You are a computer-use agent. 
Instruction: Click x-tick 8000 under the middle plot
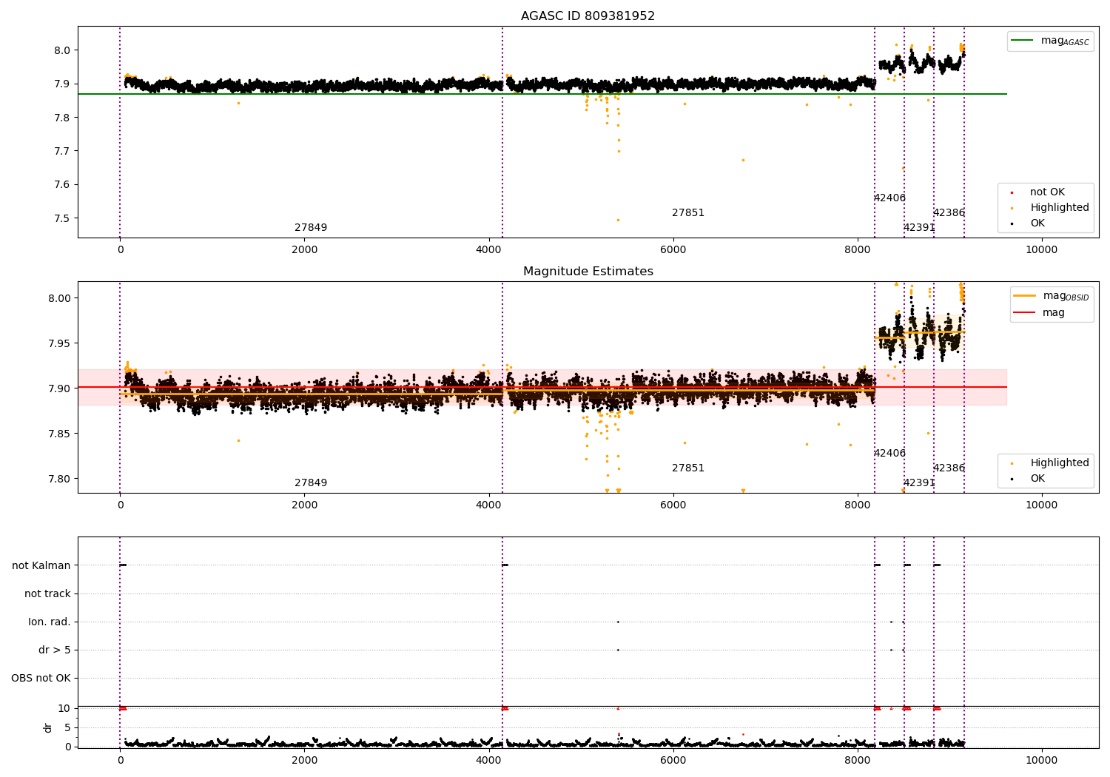[857, 505]
